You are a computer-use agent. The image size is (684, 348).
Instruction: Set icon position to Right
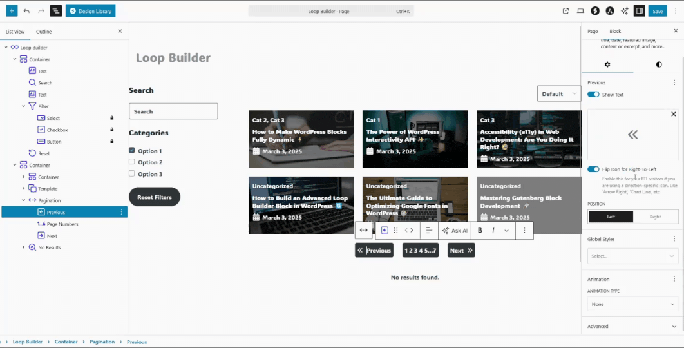(x=655, y=217)
